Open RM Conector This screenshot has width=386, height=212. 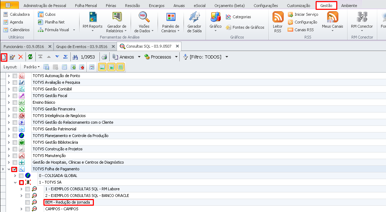[362, 22]
